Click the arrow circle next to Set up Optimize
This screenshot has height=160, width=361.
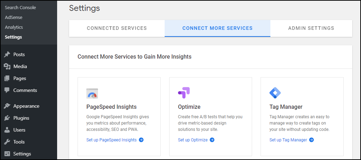pos(212,140)
